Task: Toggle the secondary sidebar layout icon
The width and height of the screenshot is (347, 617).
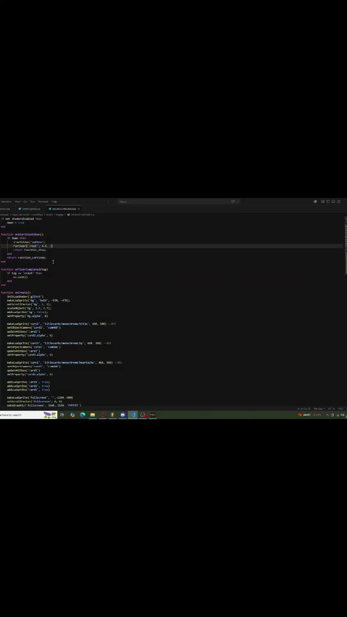Action: point(339,201)
